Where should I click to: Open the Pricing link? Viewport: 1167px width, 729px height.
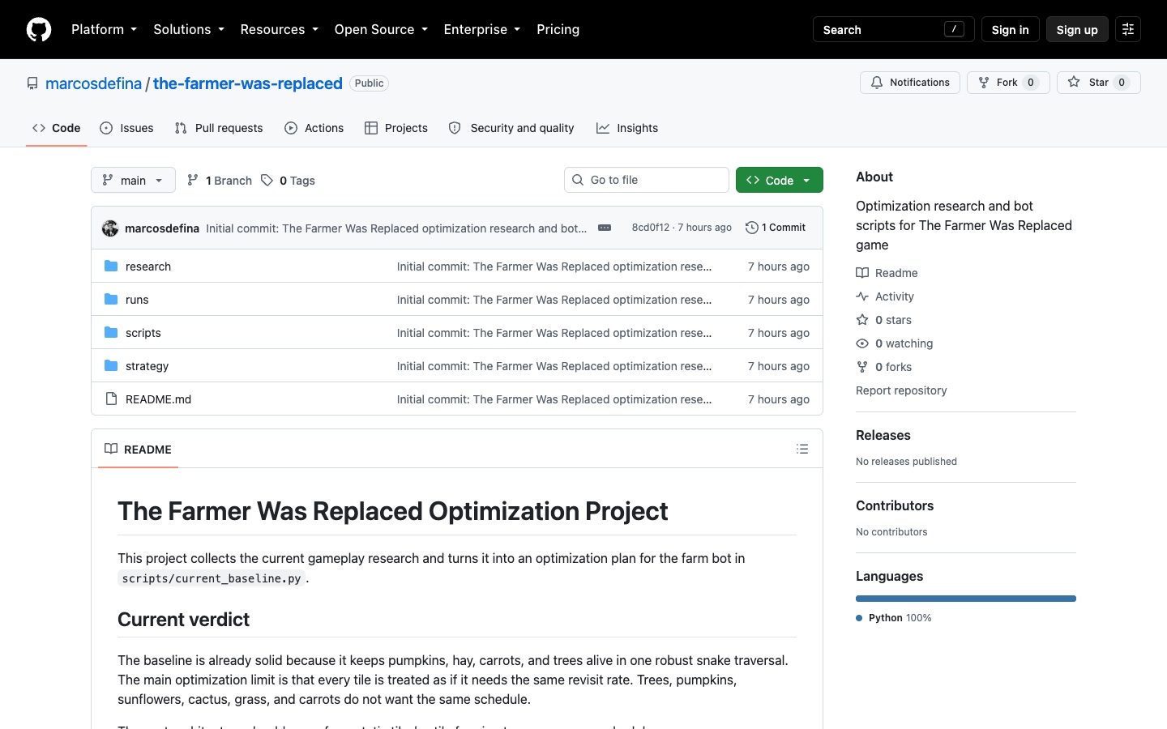[558, 29]
